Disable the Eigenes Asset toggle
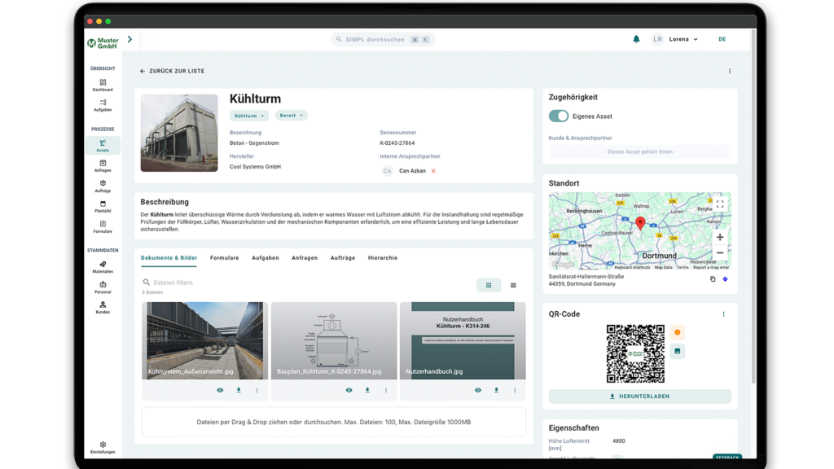The width and height of the screenshot is (834, 469). point(558,116)
